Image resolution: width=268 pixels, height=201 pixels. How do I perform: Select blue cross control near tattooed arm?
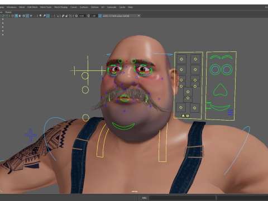[x=31, y=135]
